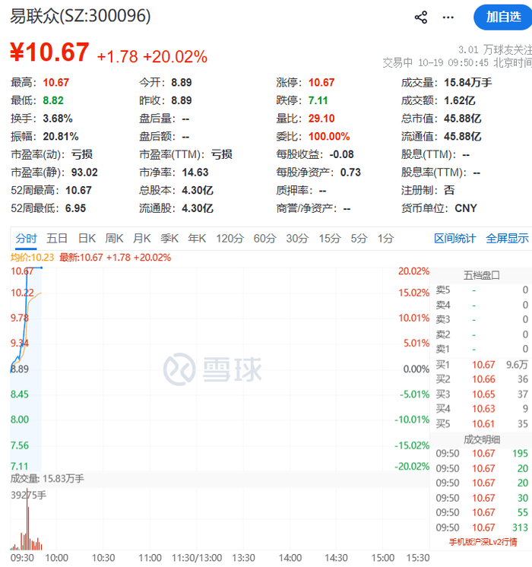Viewport: 532px width, 567px height.
Task: Click 买5 row price 10.61
Action: click(483, 424)
